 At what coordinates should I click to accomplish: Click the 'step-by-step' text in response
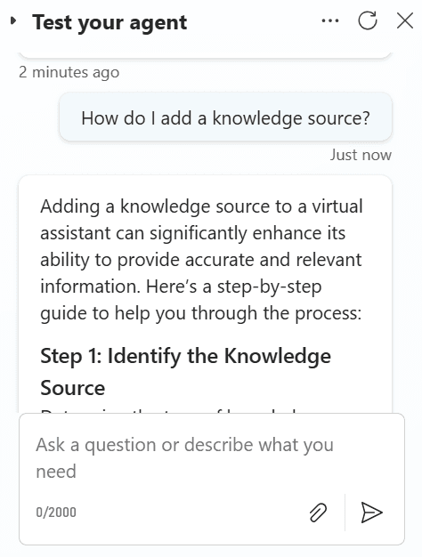tap(269, 287)
